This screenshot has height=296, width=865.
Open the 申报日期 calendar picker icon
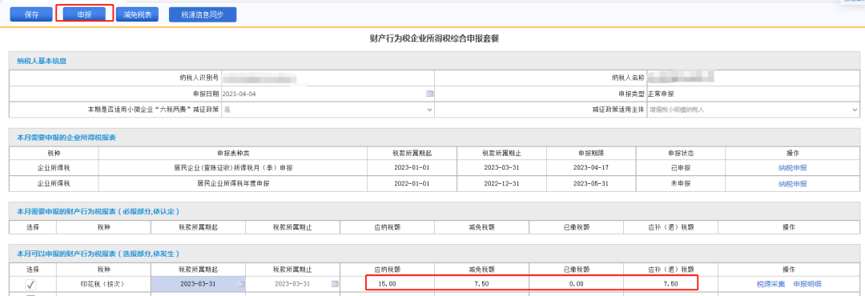(430, 94)
